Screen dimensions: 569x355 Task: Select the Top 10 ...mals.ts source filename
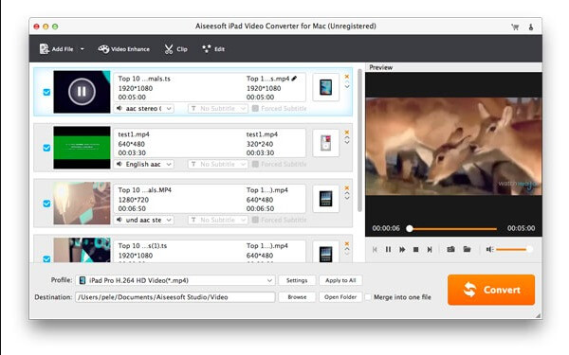click(144, 79)
